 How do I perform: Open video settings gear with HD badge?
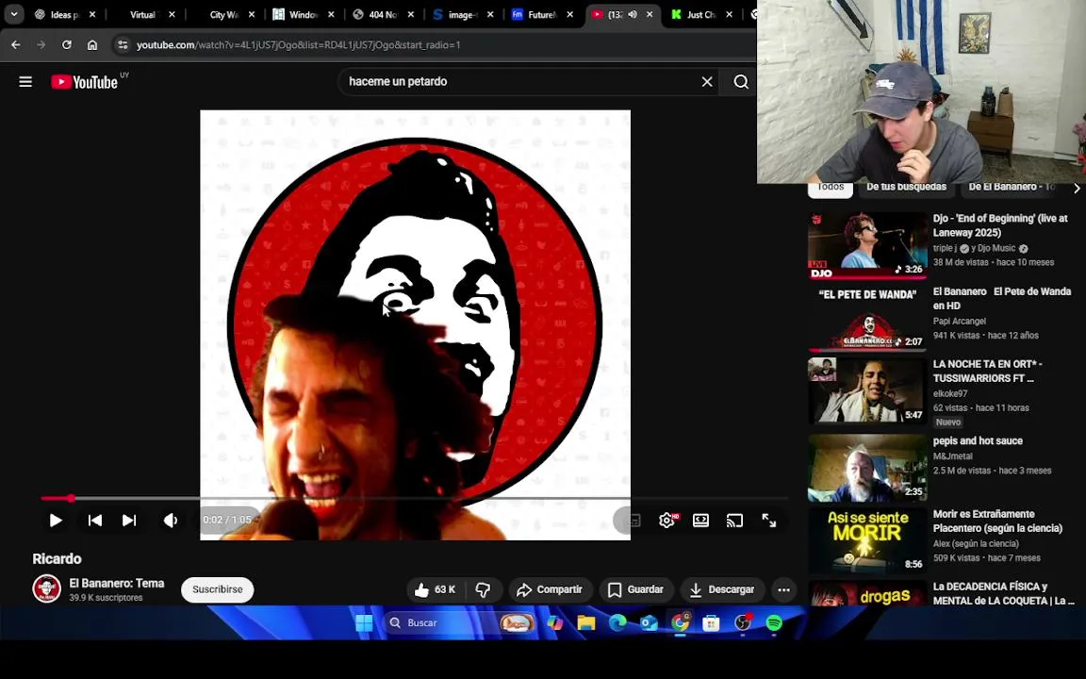[x=667, y=521]
